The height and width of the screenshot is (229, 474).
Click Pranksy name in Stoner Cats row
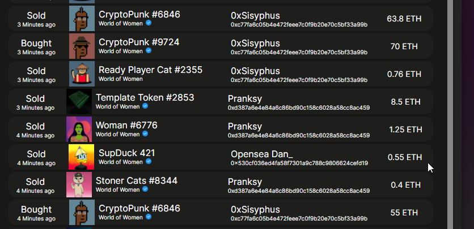245,182
